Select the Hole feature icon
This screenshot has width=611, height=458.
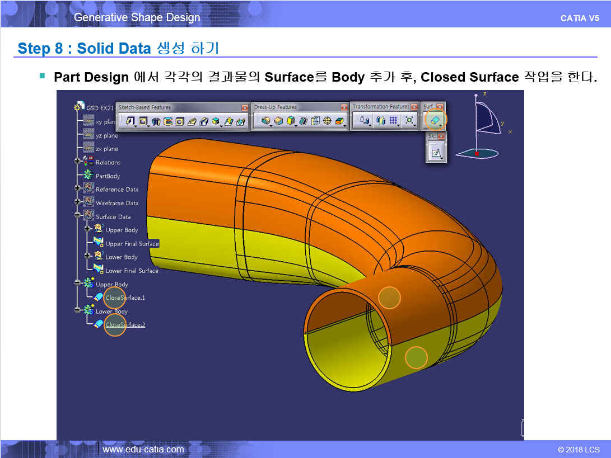[x=179, y=121]
